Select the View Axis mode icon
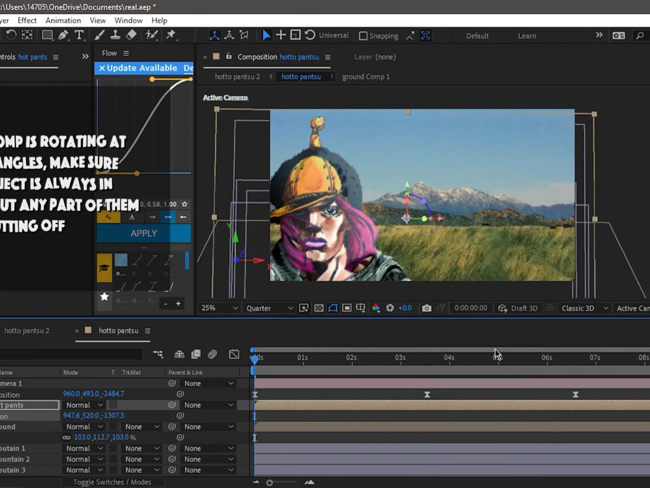 (x=244, y=35)
